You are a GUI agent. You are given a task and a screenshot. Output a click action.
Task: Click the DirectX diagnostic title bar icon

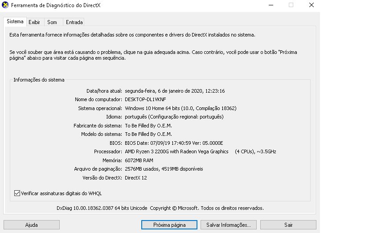pos(5,5)
